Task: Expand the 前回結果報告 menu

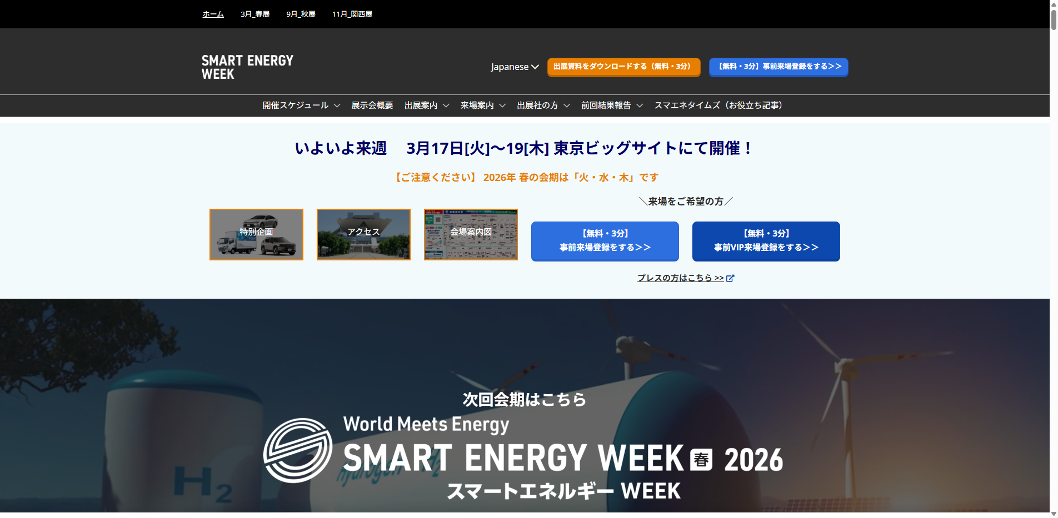Action: (x=612, y=105)
